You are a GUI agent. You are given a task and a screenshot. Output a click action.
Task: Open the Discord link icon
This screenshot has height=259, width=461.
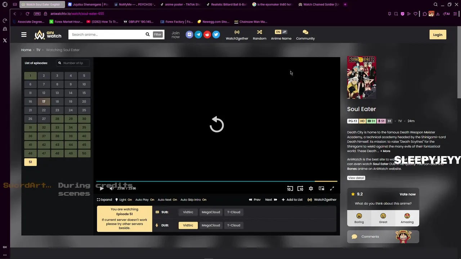[x=189, y=35]
